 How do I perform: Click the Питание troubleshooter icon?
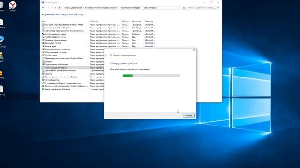tap(43, 61)
